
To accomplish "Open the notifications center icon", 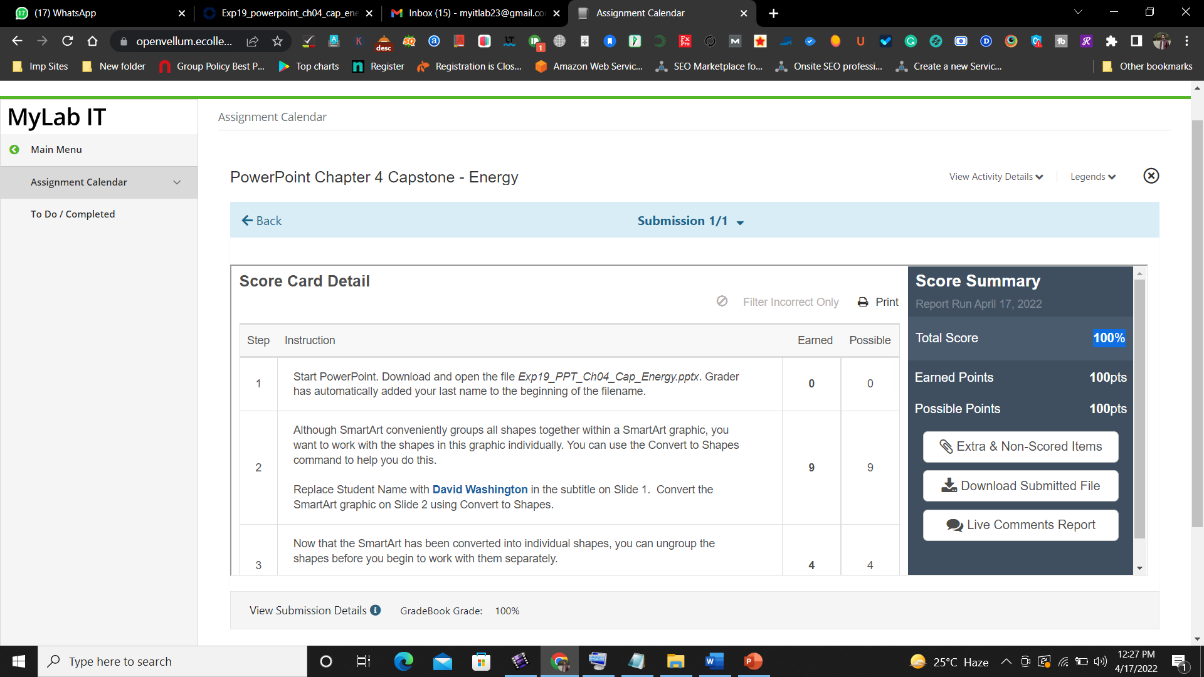I will coord(1179,662).
